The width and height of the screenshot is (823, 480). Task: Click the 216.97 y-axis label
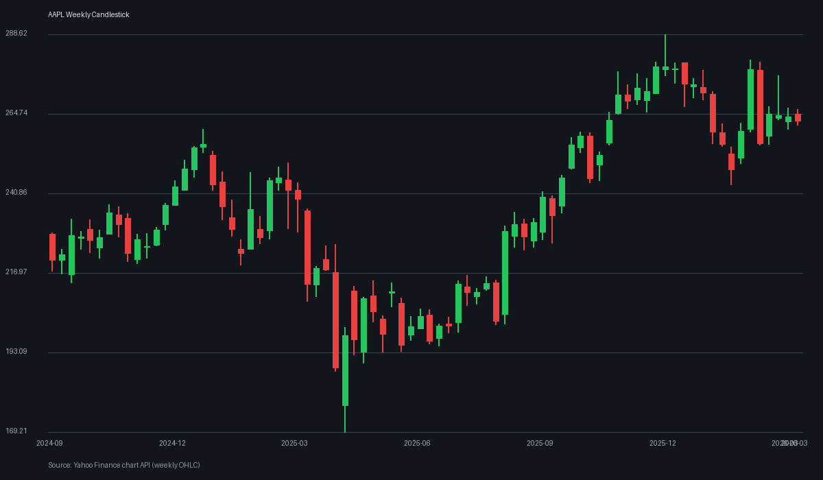[x=18, y=272]
